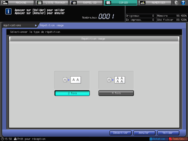Open the Applications breadcrumb
This screenshot has height=141, width=188.
tap(12, 25)
